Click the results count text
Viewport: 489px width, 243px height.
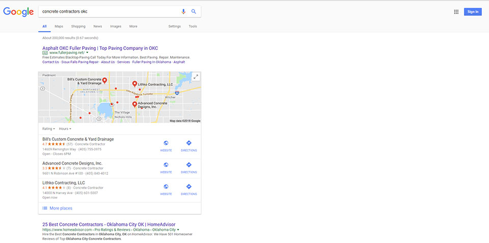(70, 38)
